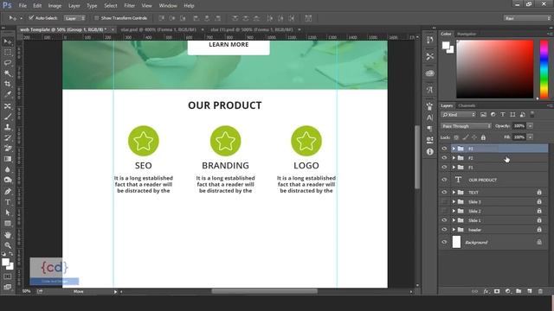Show the Slide 3 group layer
This screenshot has width=554, height=311.
tap(444, 201)
